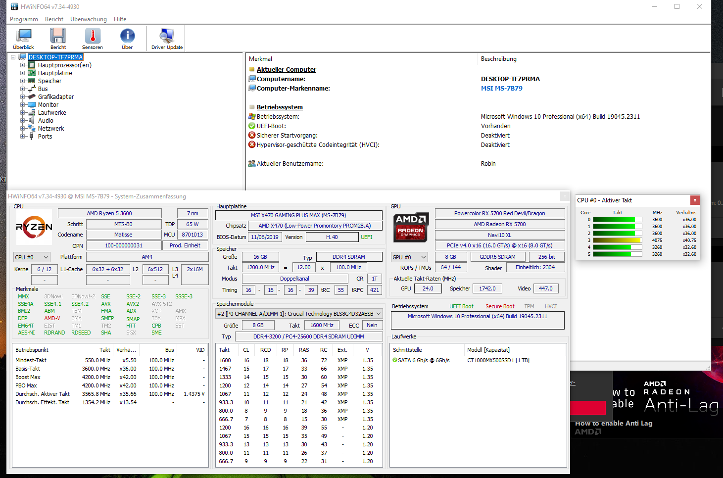Click the Core 0 clock bar
Image resolution: width=723 pixels, height=478 pixels.
click(618, 220)
